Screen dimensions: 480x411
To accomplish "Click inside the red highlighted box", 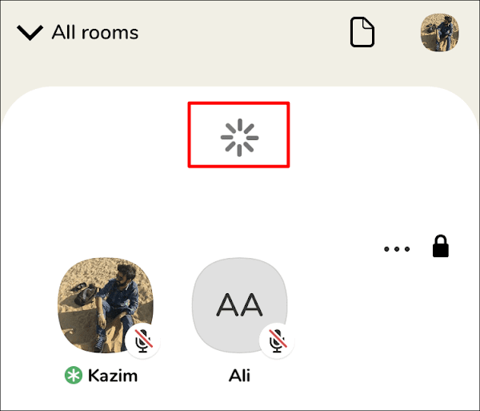I will coord(238,135).
